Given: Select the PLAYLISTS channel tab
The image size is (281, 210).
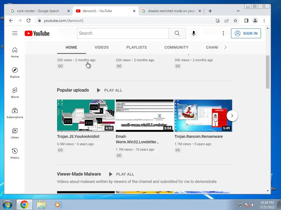Looking at the screenshot, I should [136, 47].
